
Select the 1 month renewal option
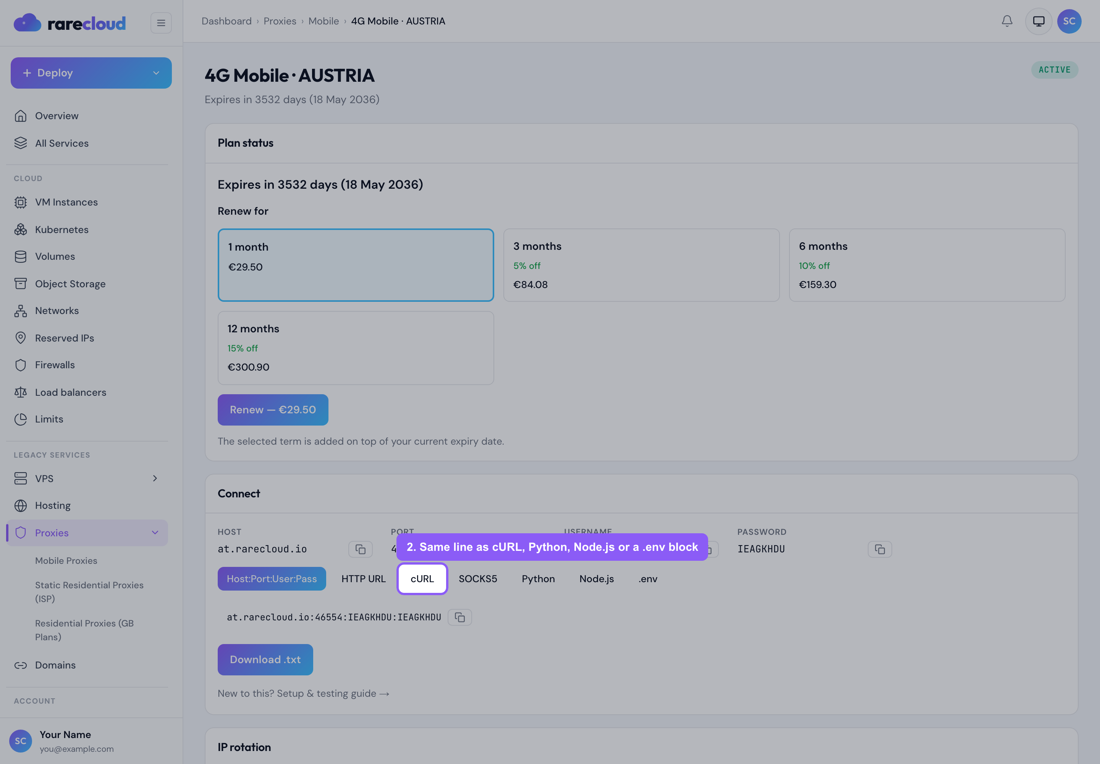coord(356,265)
